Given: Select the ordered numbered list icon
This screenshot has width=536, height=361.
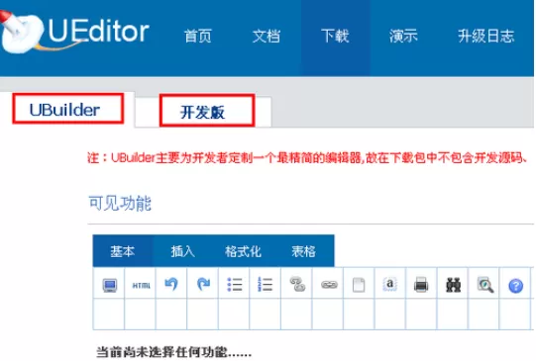Looking at the screenshot, I should pyautogui.click(x=265, y=284).
